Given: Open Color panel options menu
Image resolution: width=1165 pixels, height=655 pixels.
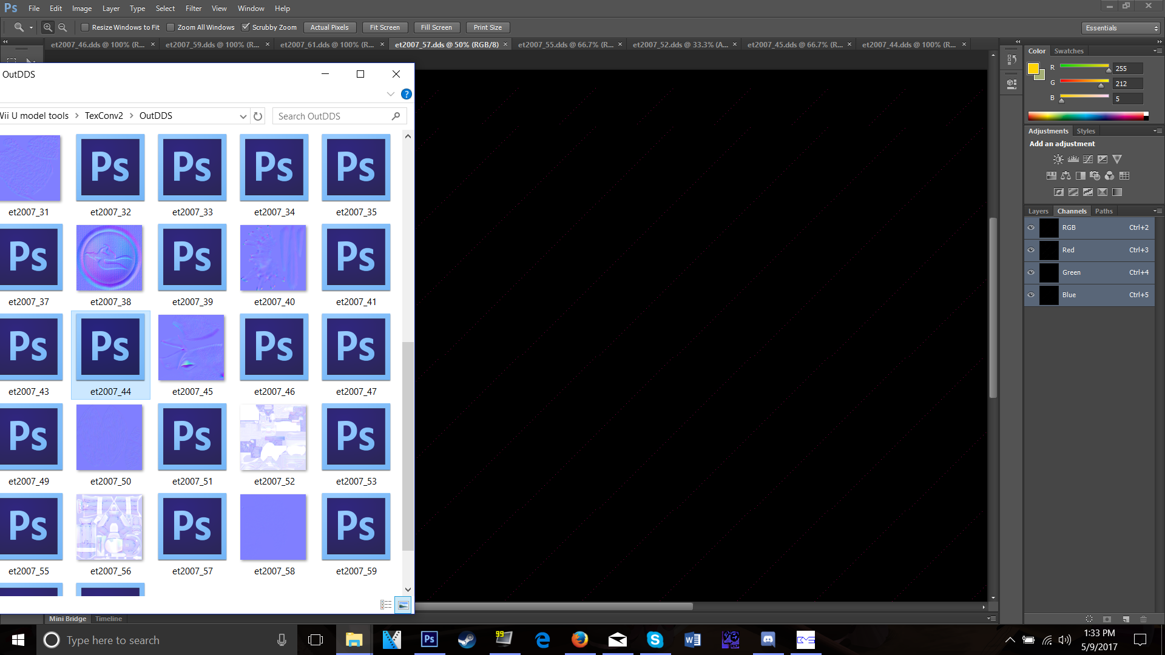Looking at the screenshot, I should pos(1158,51).
